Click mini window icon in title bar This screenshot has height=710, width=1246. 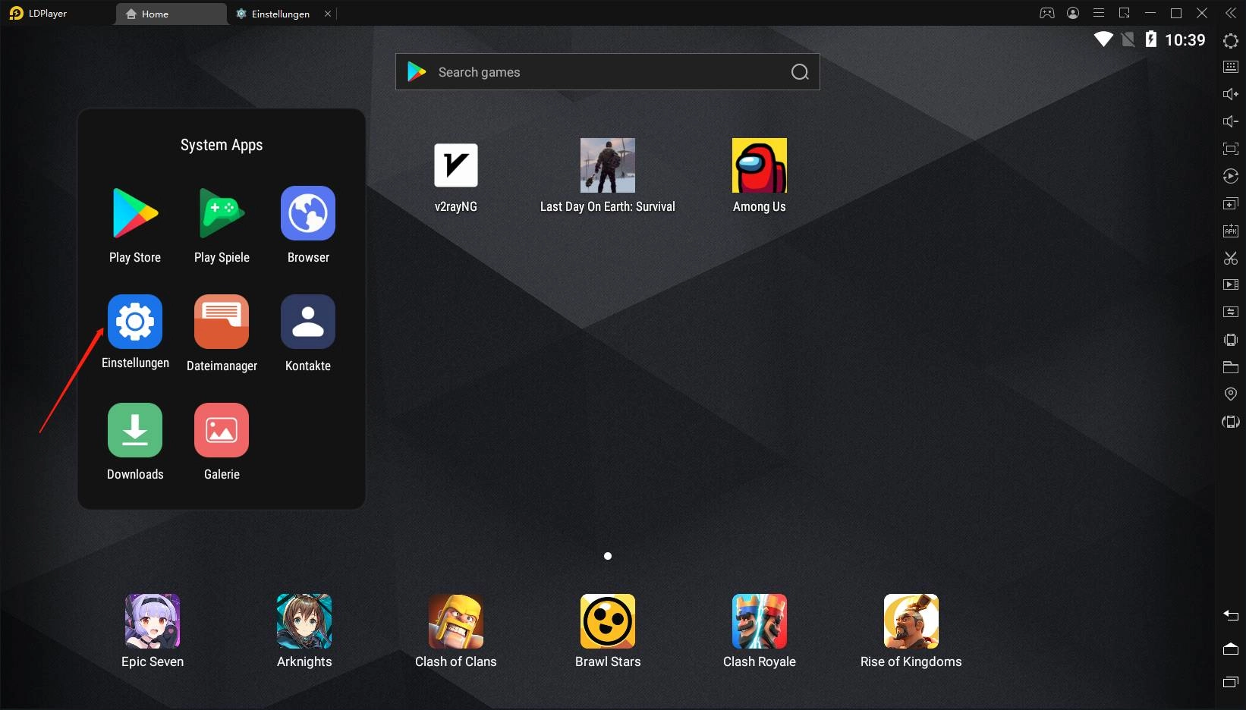[1125, 13]
